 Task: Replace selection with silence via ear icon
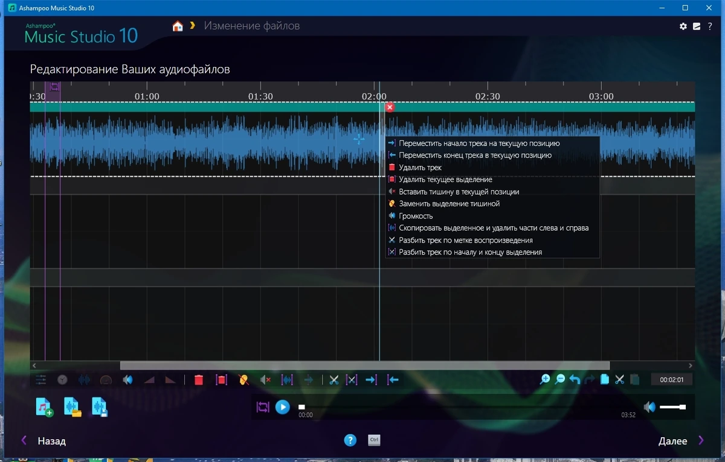243,380
